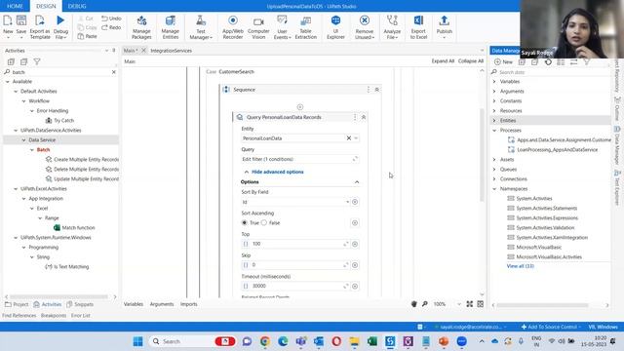This screenshot has width=624, height=351.
Task: Select Delete Multiple Entity Records activity
Action: pyautogui.click(x=82, y=169)
